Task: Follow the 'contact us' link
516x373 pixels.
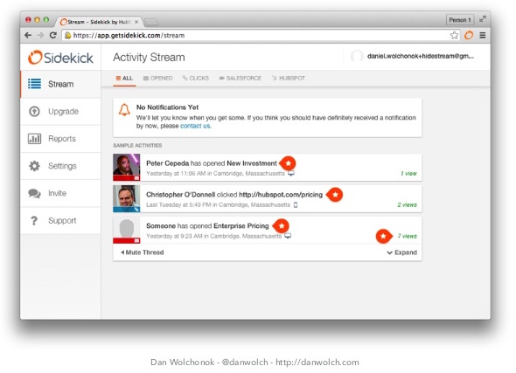Action: pyautogui.click(x=195, y=126)
